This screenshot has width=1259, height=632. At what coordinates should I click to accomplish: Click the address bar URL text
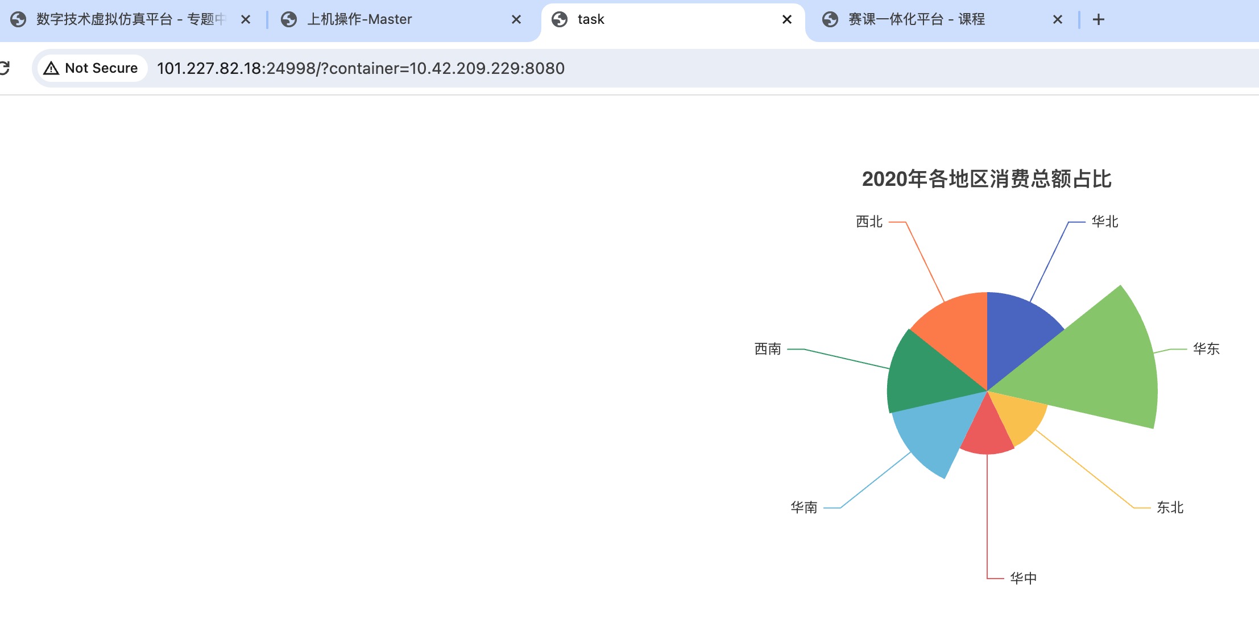coord(361,68)
